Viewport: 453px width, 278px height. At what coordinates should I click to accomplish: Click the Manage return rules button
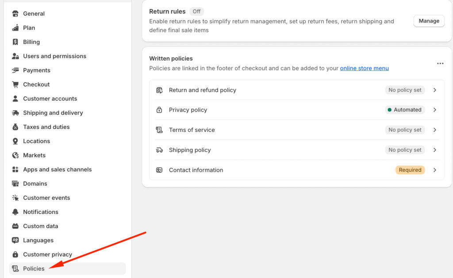[x=429, y=21]
